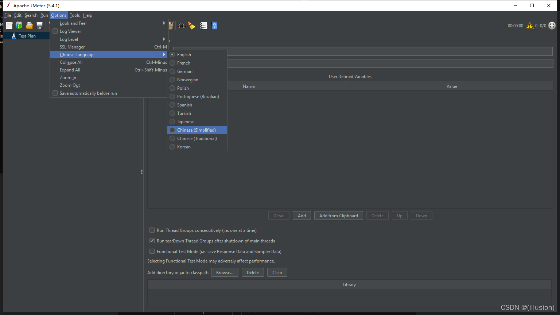Click the binoculars Search icon
Image resolution: width=560 pixels, height=315 pixels.
(x=181, y=26)
